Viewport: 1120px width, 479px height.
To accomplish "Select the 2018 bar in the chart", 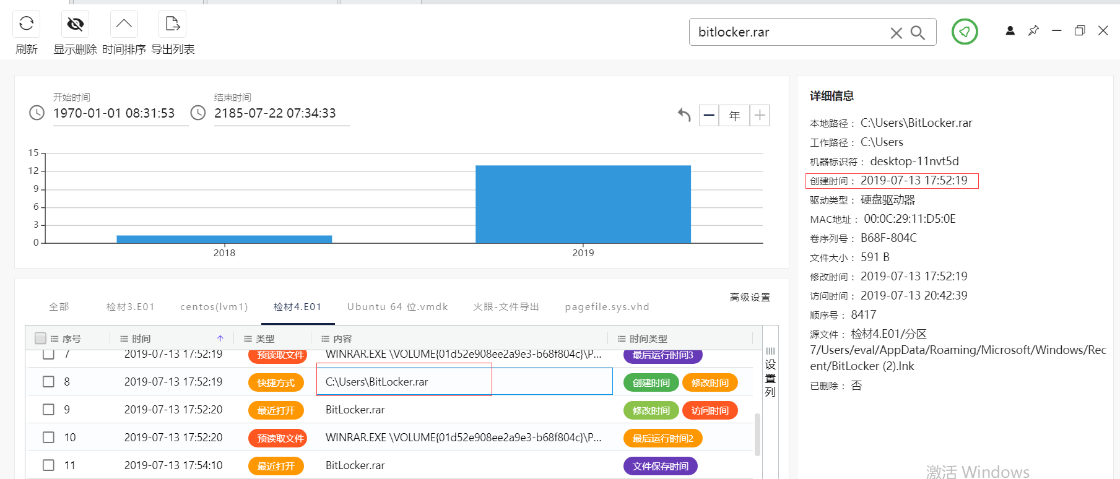I will (224, 239).
